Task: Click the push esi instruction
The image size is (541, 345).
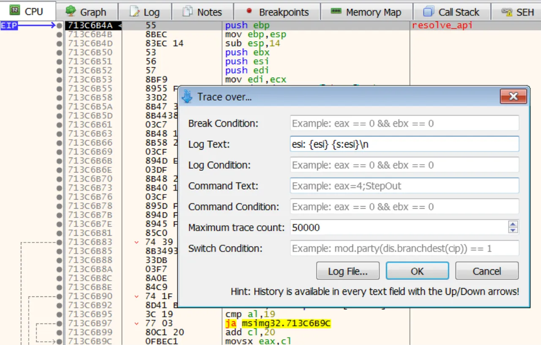Action: [x=247, y=62]
